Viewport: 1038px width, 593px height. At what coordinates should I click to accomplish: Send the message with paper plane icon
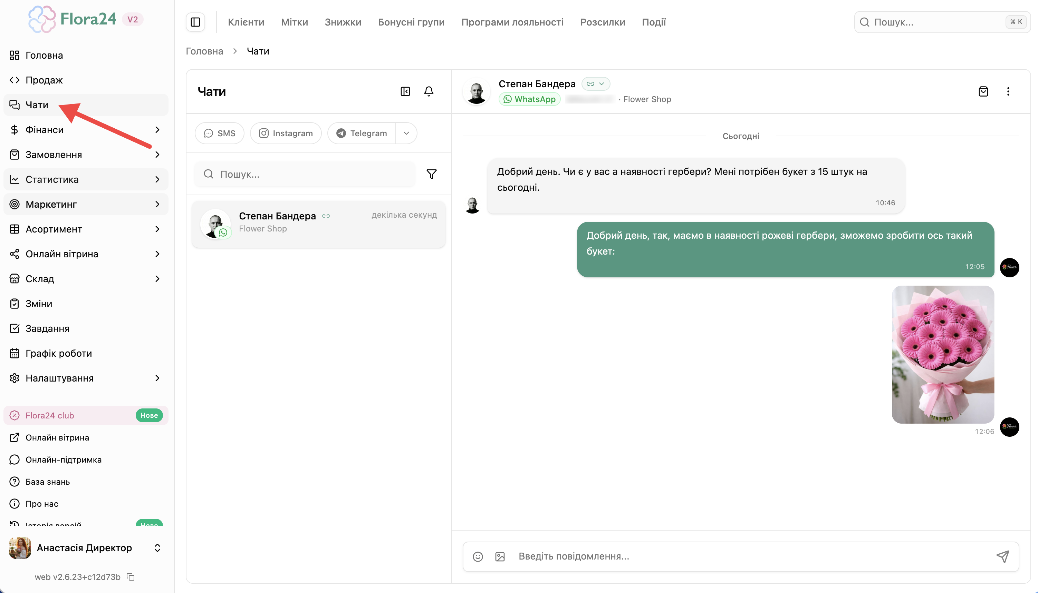(1002, 556)
